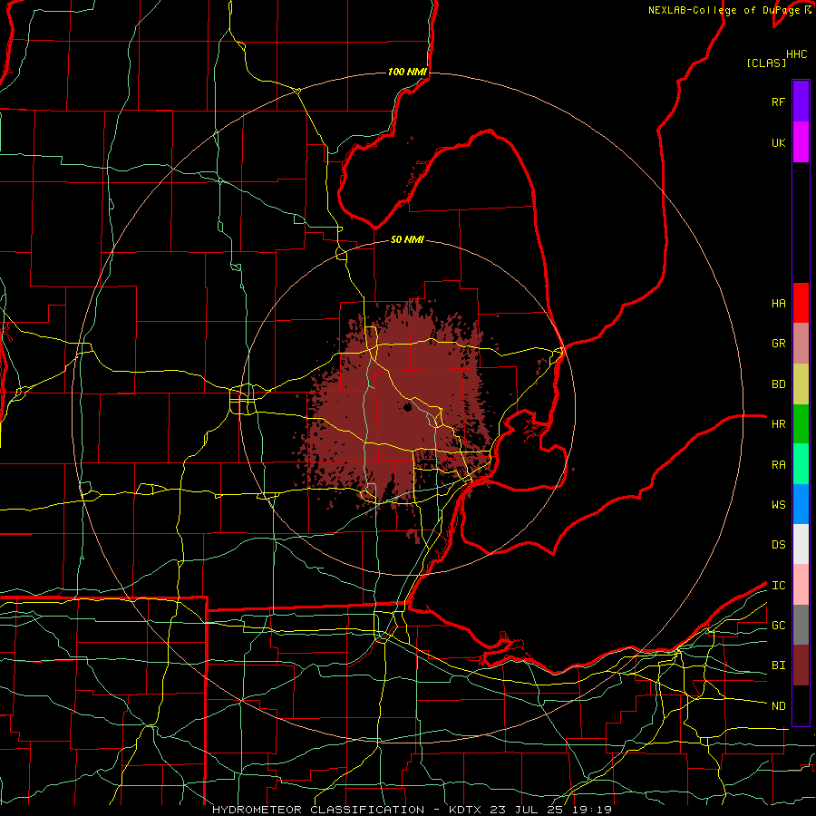The height and width of the screenshot is (816, 816).
Task: Click the RF legend label
Action: [x=778, y=102]
